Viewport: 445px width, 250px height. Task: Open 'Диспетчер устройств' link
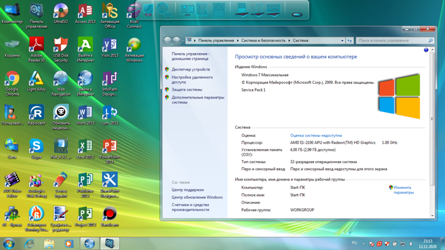pyautogui.click(x=191, y=69)
